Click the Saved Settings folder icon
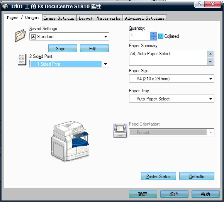Viewport: 224px width, 202px height. click(x=20, y=36)
